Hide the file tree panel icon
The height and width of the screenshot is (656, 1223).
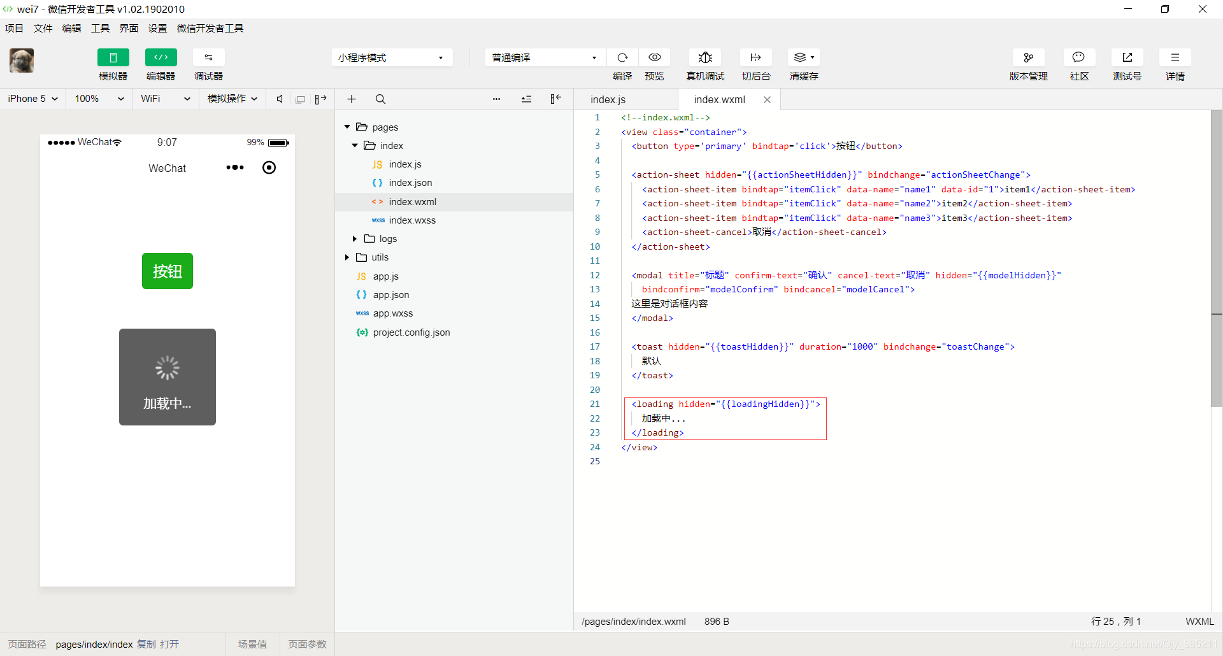[555, 99]
